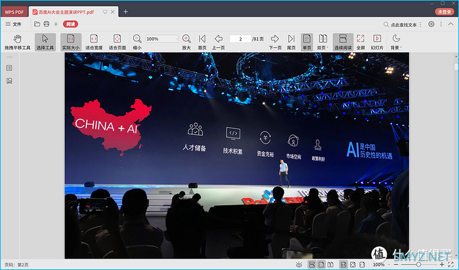The image size is (459, 270).
Task: Click the 缩小 zoom out magnifier
Action: [x=137, y=42]
